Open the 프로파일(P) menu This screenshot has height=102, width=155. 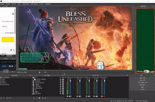[26, 4]
